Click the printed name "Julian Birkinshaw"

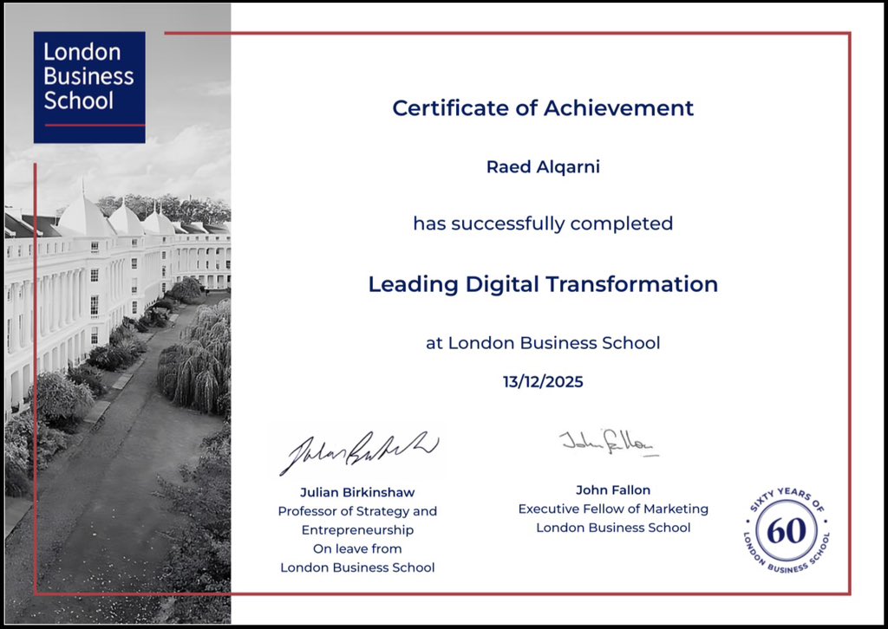tap(357, 493)
